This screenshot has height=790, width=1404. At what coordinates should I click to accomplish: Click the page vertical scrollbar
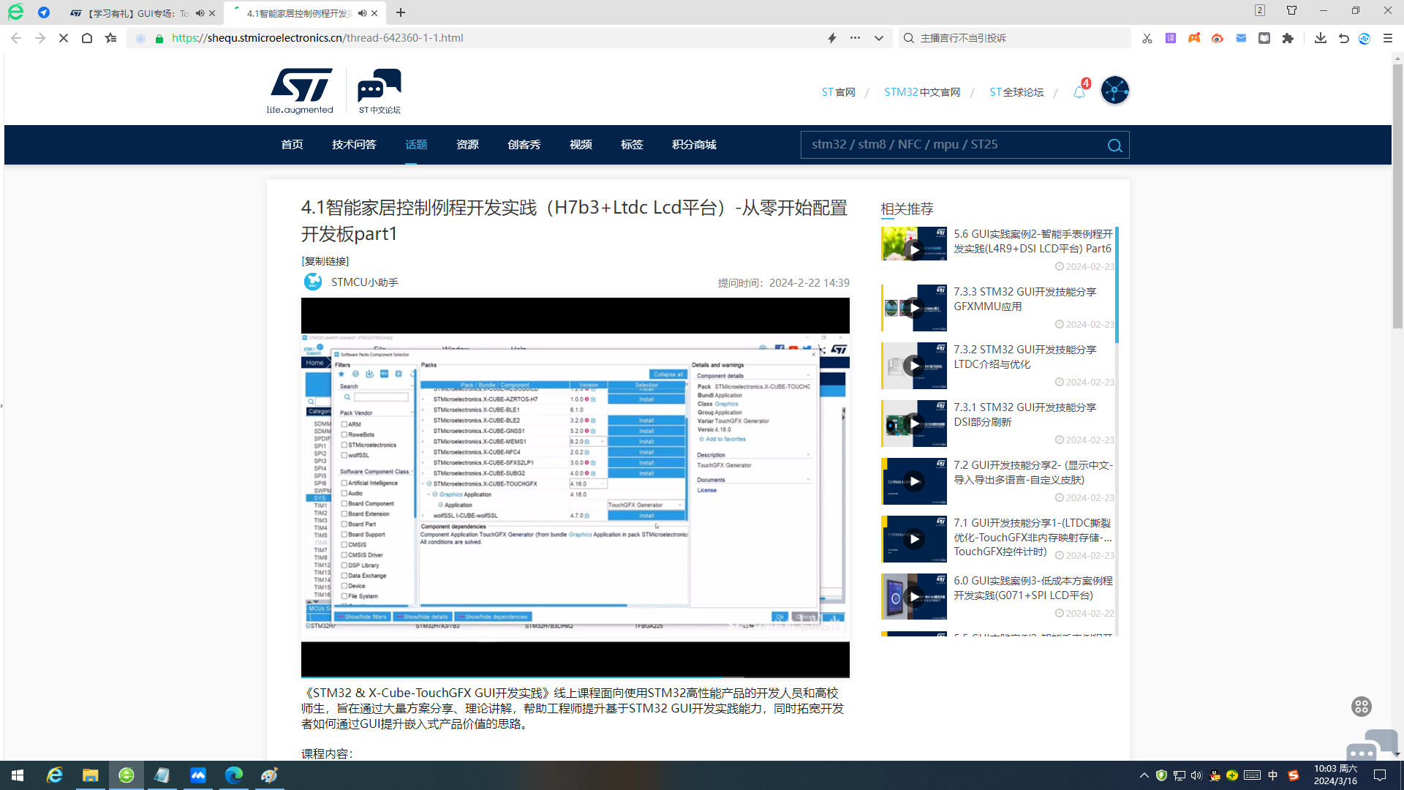click(1397, 197)
